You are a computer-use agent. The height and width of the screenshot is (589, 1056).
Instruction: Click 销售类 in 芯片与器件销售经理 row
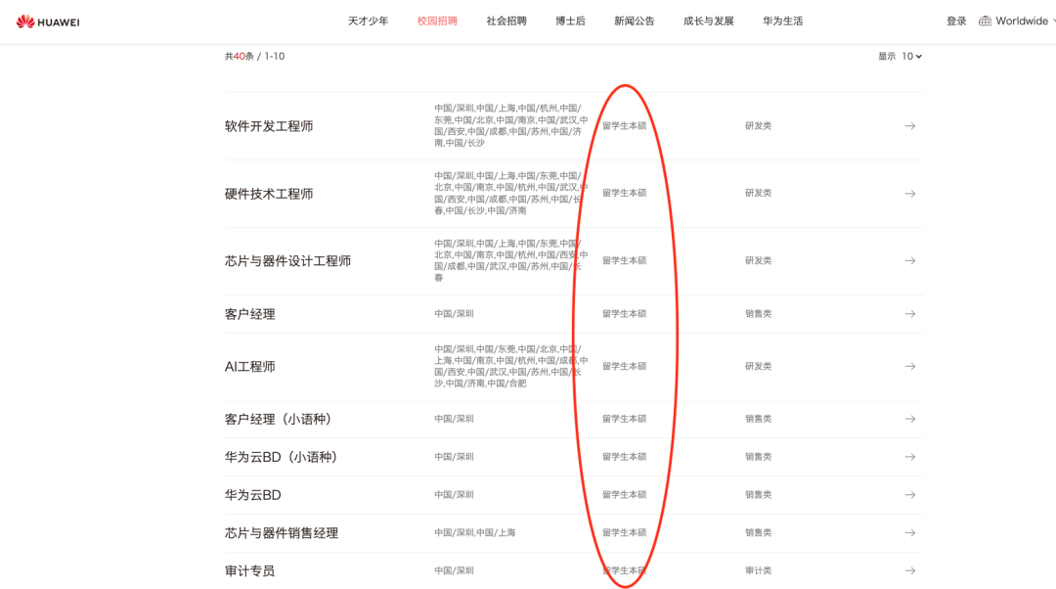(x=759, y=533)
